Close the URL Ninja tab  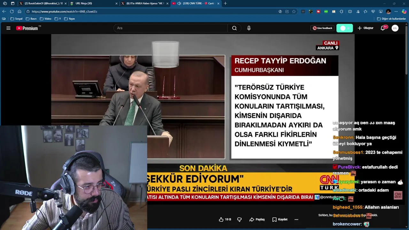(x=116, y=4)
